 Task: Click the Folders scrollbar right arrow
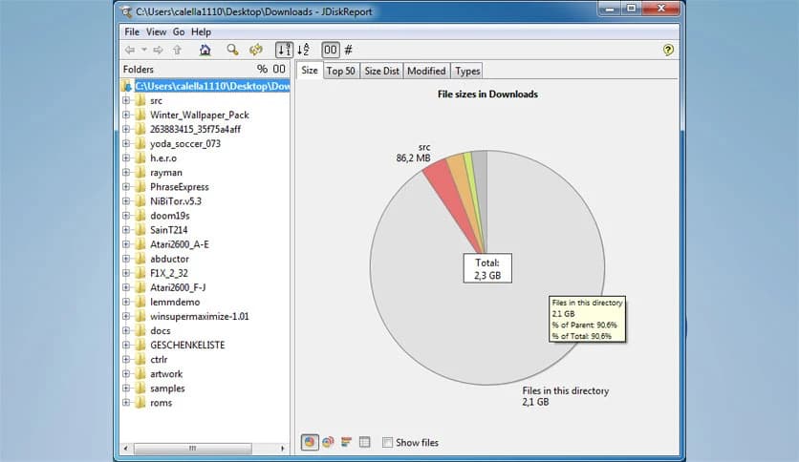pyautogui.click(x=283, y=449)
